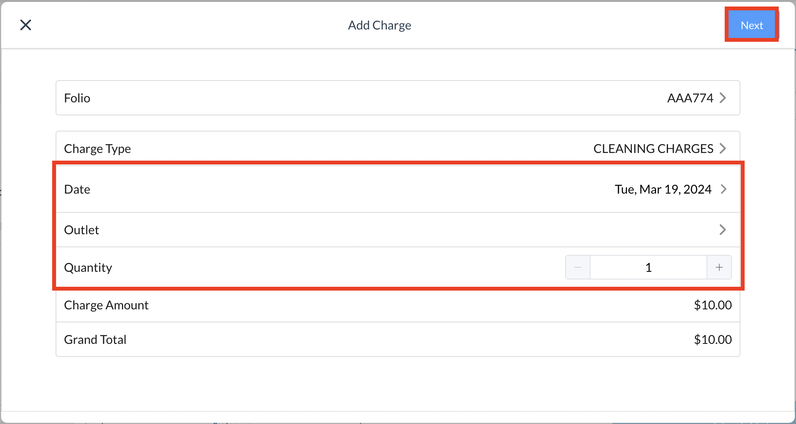Click the Quantity label
This screenshot has height=424, width=796.
88,268
